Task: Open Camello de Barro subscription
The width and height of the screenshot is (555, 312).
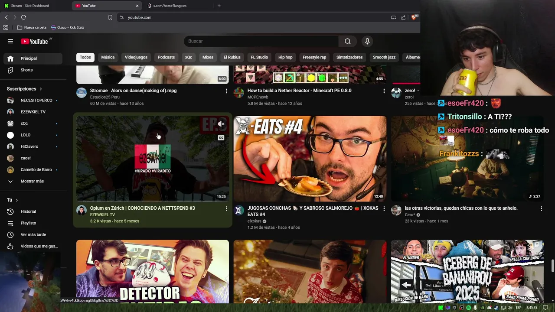Action: click(x=33, y=170)
